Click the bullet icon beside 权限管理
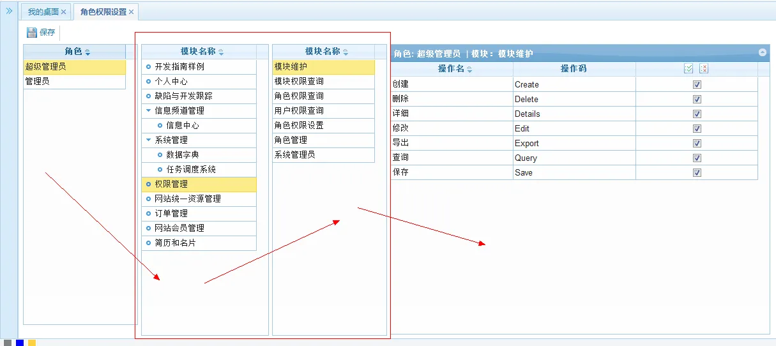776x346 pixels. (148, 184)
